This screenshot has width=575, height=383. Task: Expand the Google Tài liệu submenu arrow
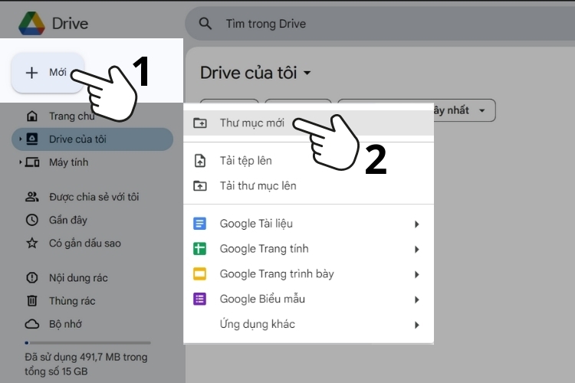click(416, 224)
